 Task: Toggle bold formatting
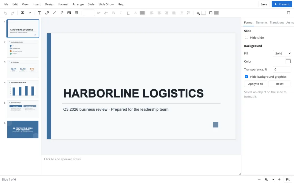113,13
